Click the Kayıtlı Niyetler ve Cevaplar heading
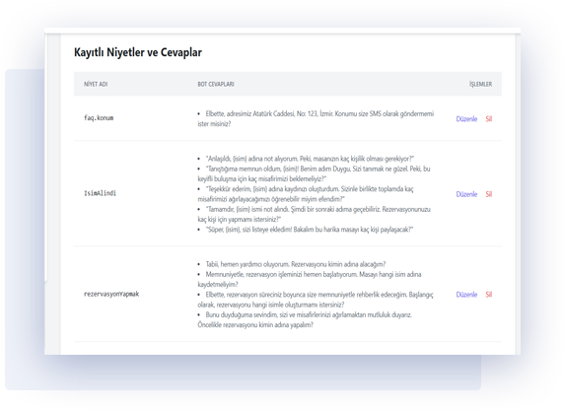 pos(138,52)
